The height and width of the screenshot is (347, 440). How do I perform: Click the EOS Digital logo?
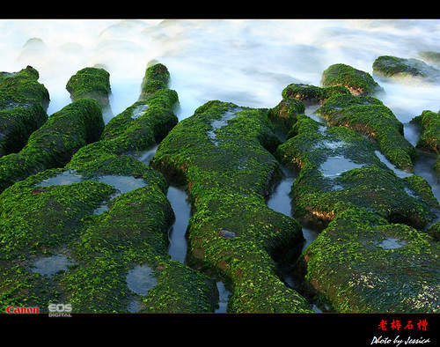tap(60, 310)
